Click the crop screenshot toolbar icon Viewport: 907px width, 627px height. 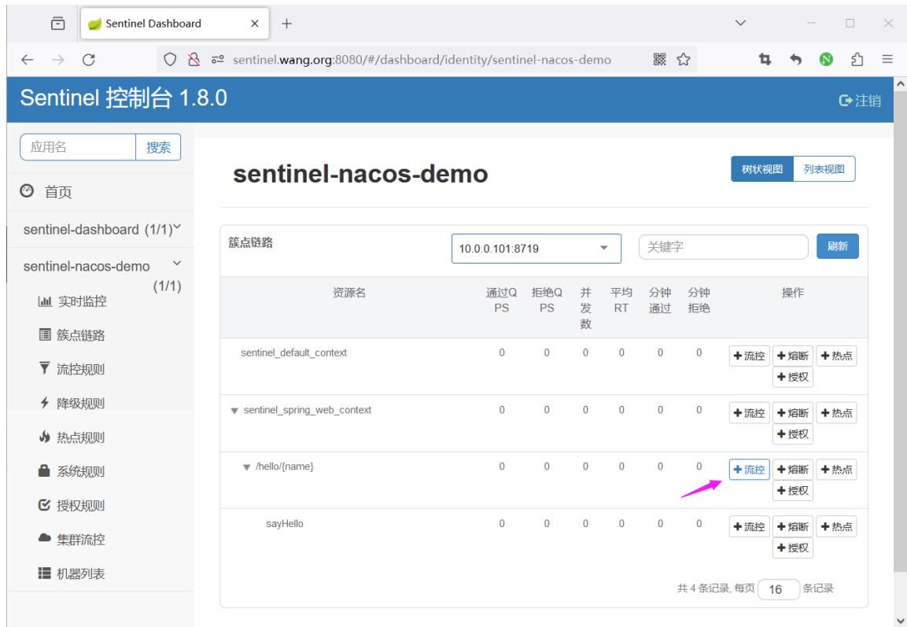coord(765,59)
